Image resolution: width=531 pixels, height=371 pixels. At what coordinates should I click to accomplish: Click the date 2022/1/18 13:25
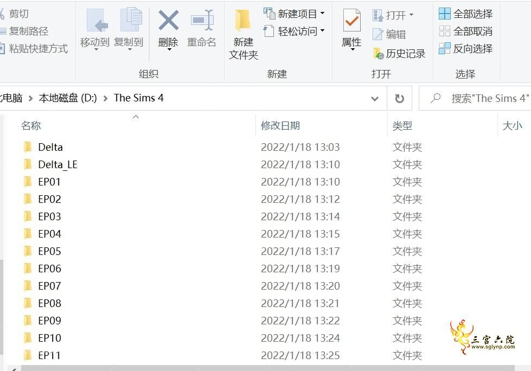pos(300,355)
